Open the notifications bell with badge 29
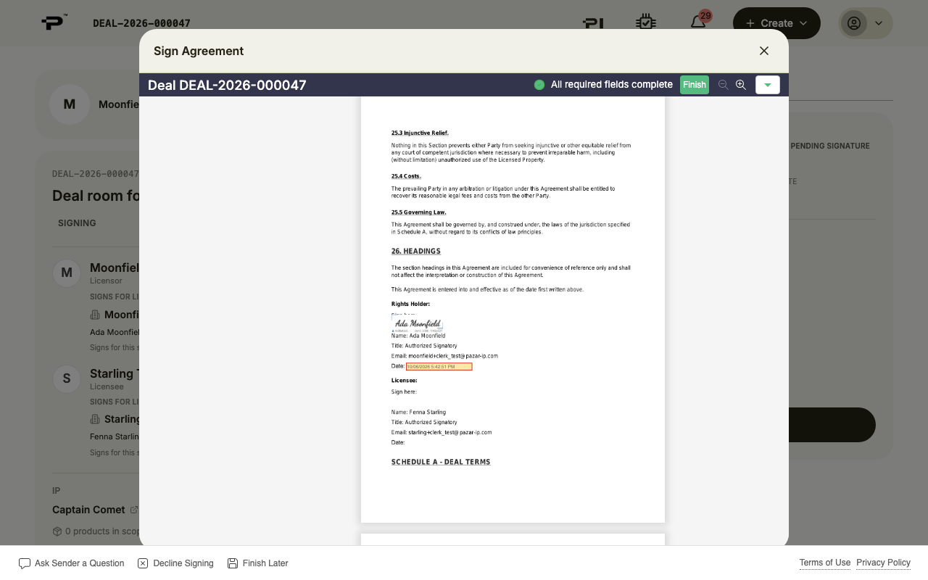This screenshot has width=928, height=580. (x=698, y=22)
